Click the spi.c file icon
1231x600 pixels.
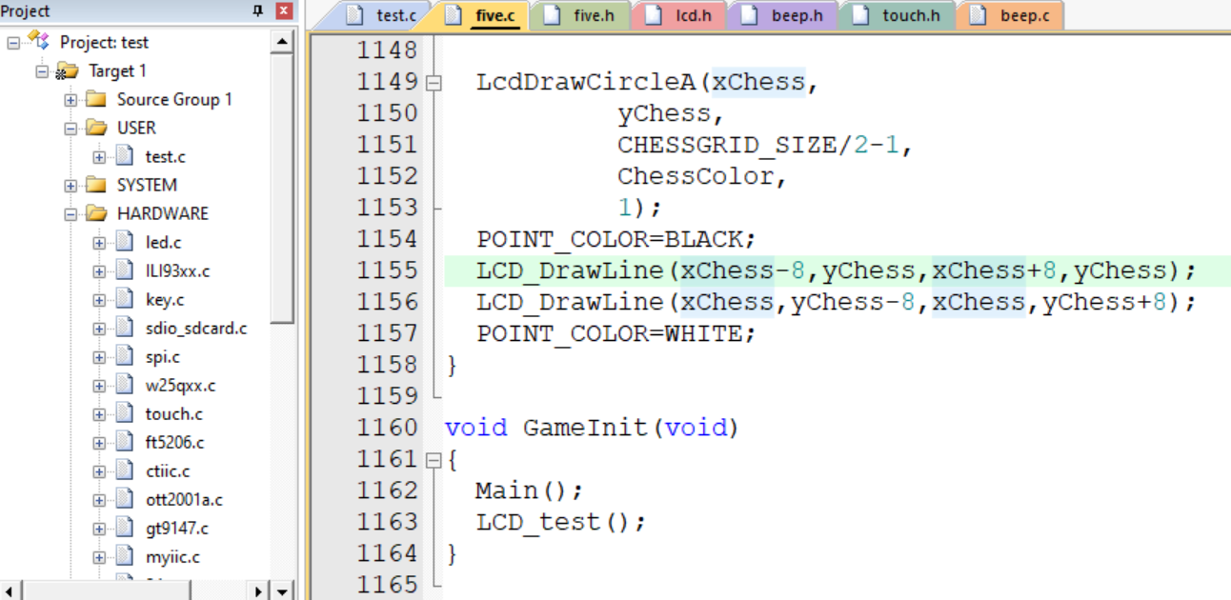pos(125,356)
